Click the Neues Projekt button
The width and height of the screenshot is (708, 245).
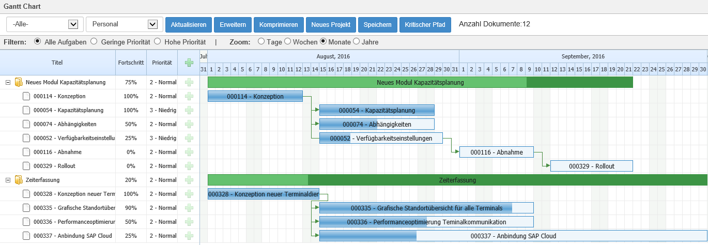[330, 24]
